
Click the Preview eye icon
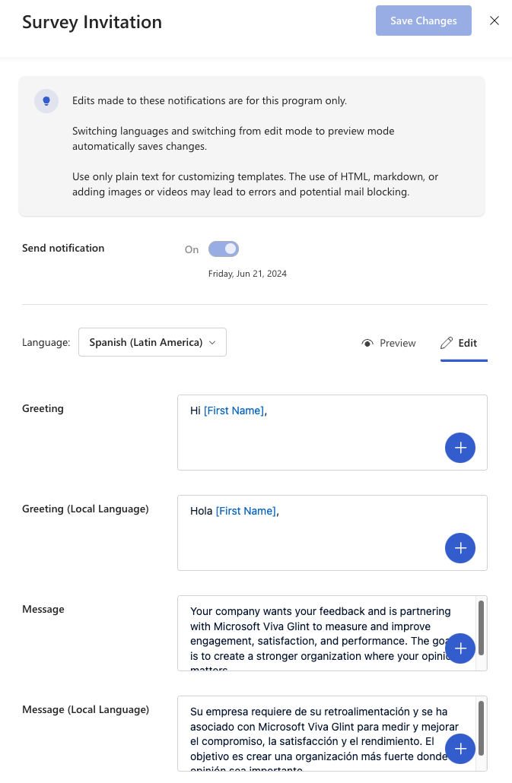pos(367,343)
